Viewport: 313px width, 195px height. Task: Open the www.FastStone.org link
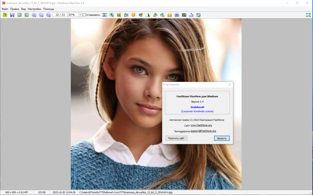point(201,125)
